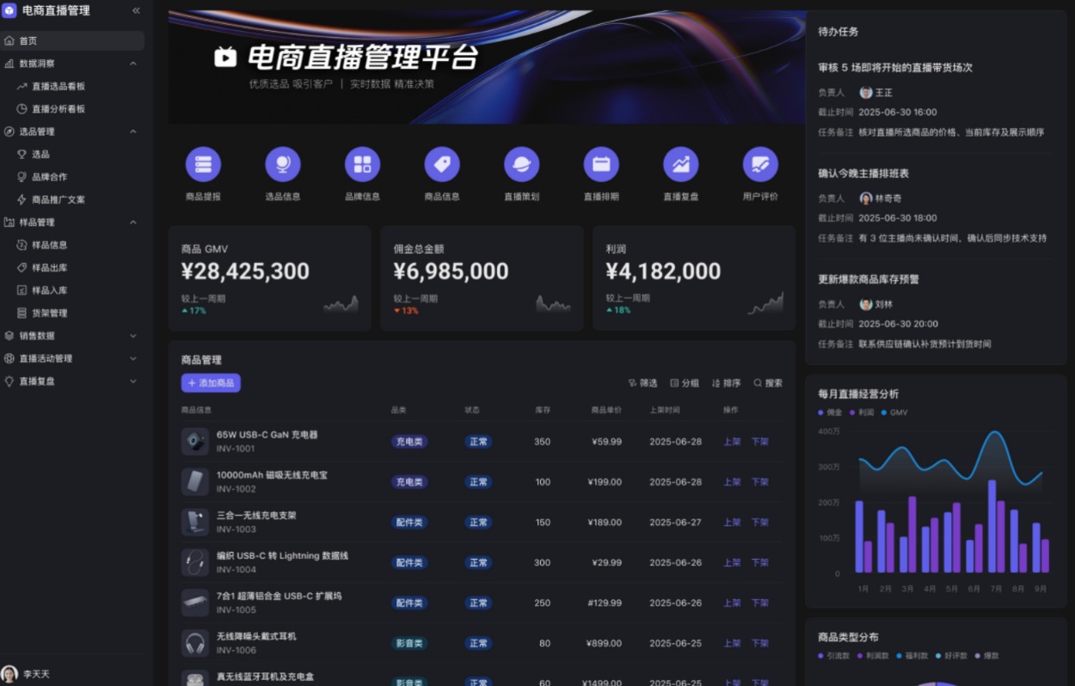Click the 65W USB-C GaN 充电器 thumbnail
This screenshot has width=1075, height=686.
tap(195, 442)
